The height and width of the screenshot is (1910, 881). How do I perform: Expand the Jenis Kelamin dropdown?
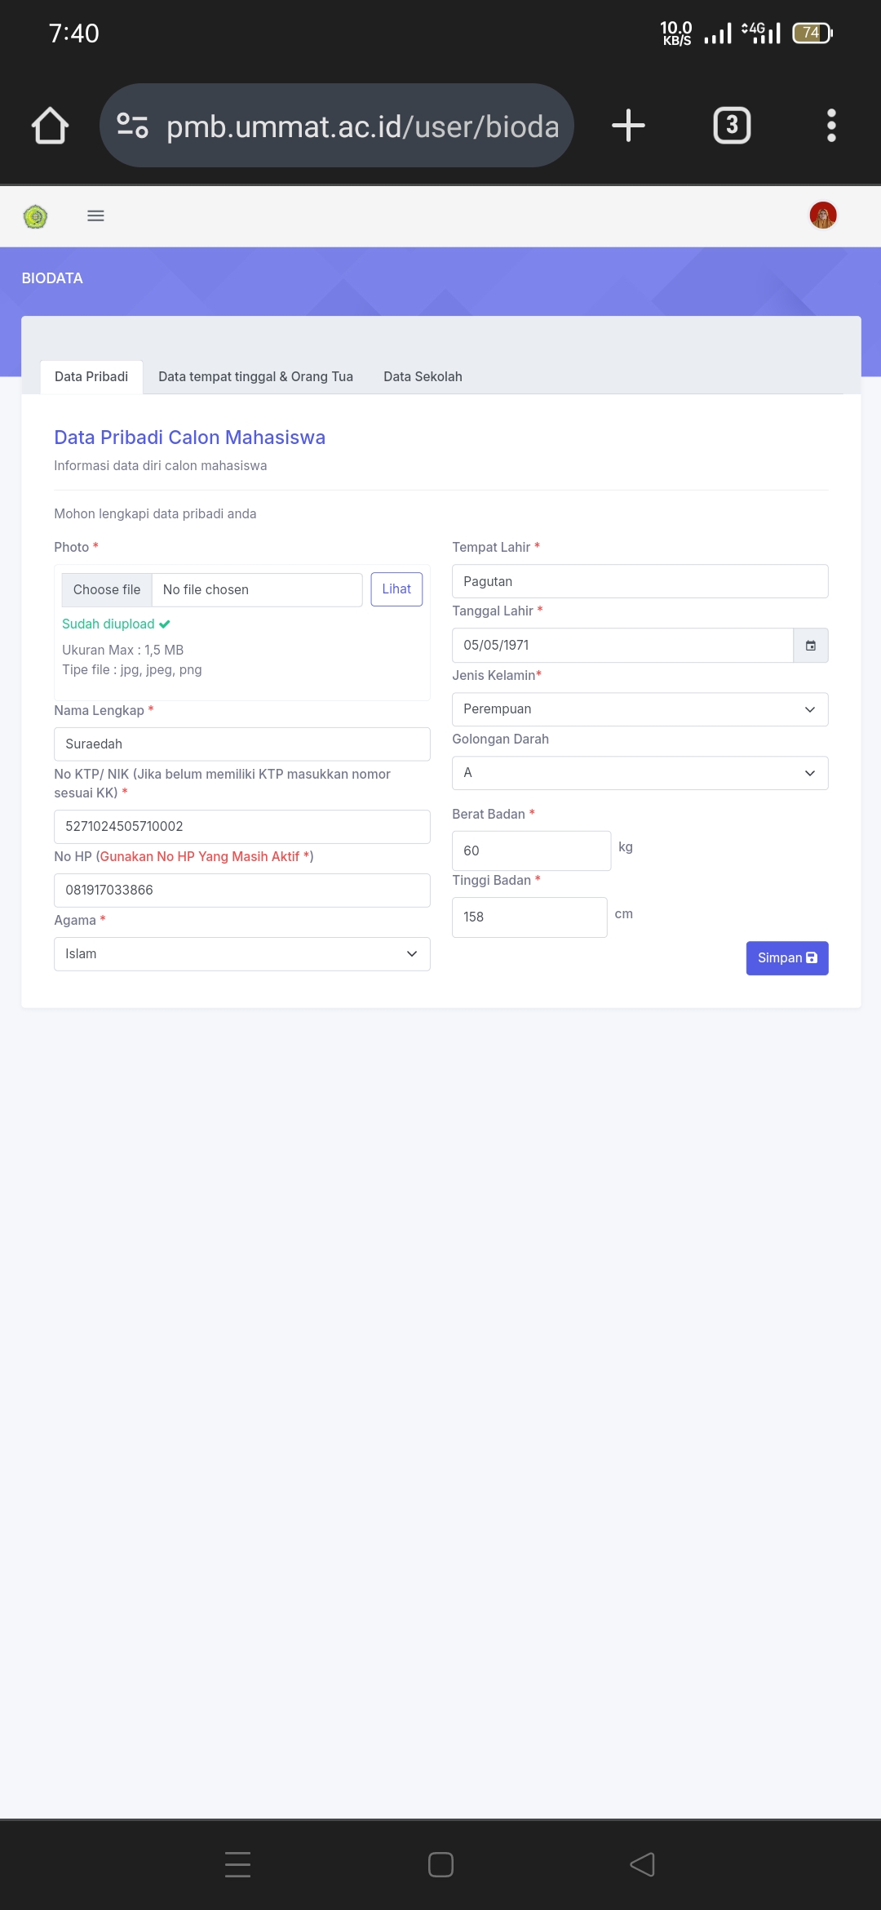[640, 709]
